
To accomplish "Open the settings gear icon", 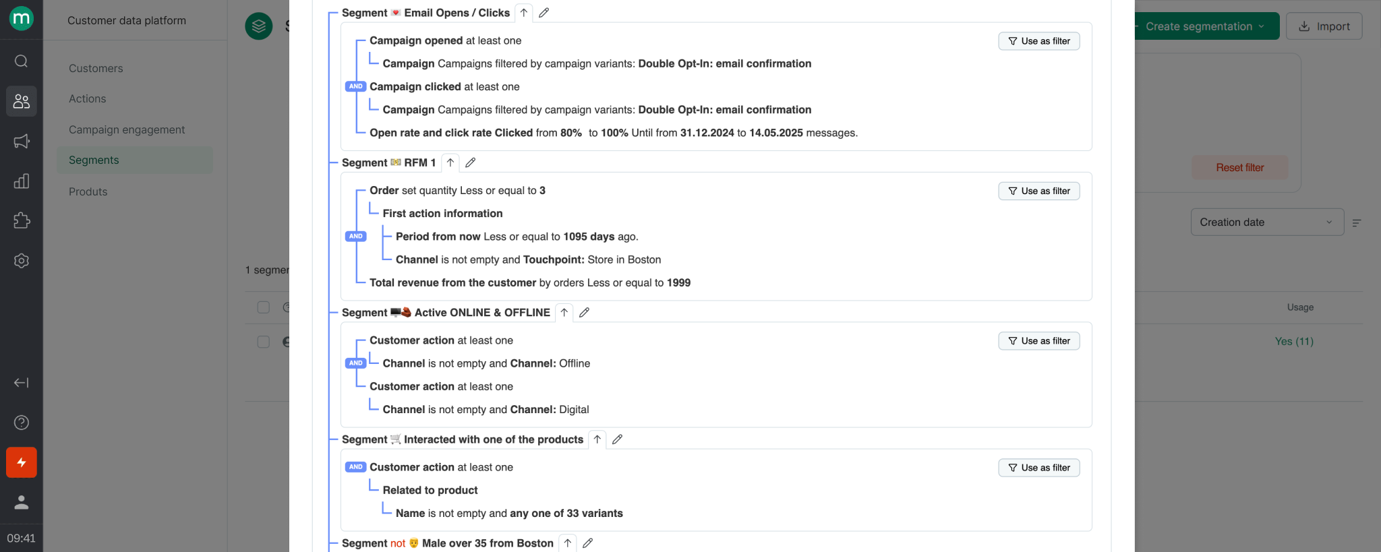I will 21,261.
